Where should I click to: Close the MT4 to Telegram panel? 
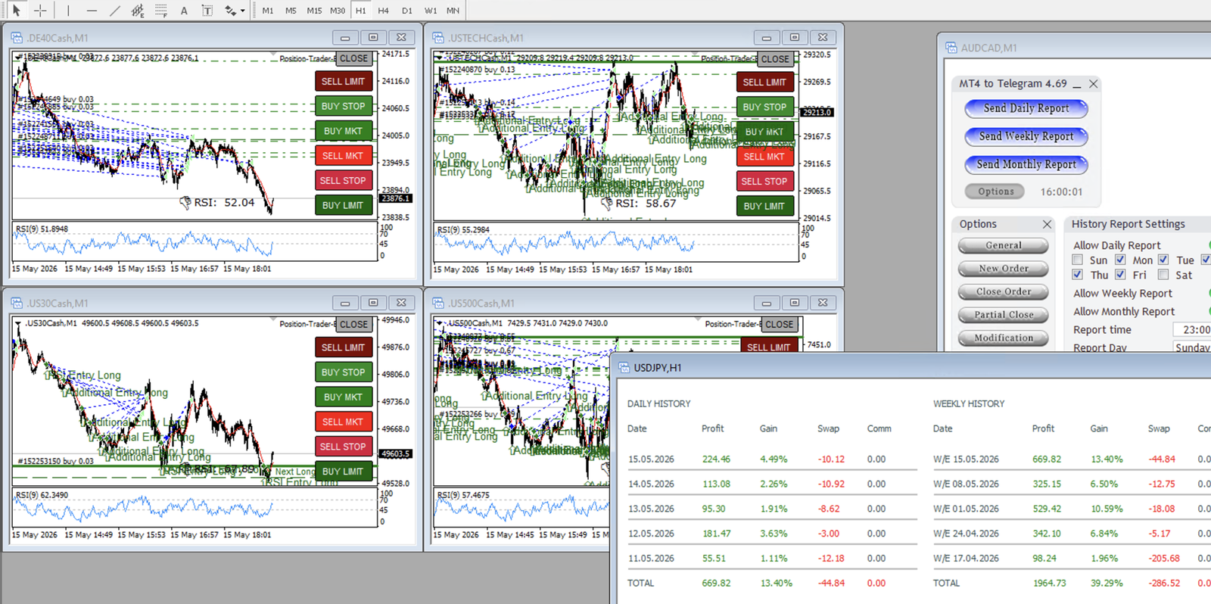tap(1093, 84)
